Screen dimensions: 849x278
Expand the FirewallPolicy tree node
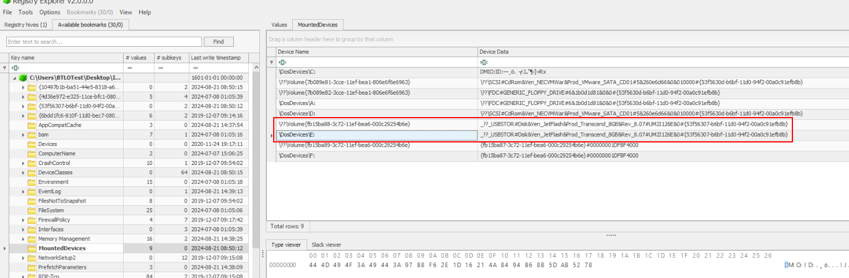23,220
